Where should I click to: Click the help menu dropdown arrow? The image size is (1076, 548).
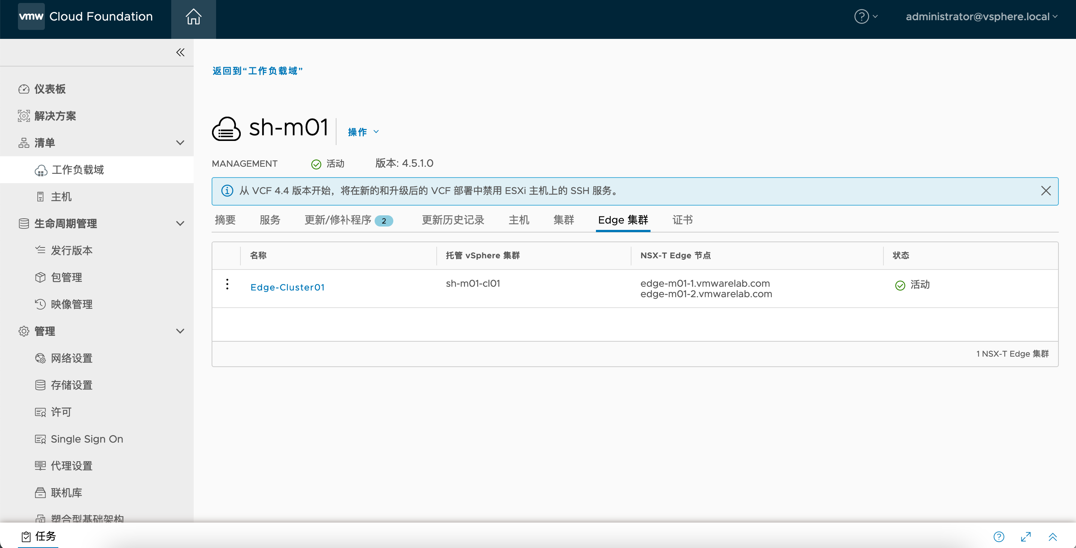pos(875,17)
